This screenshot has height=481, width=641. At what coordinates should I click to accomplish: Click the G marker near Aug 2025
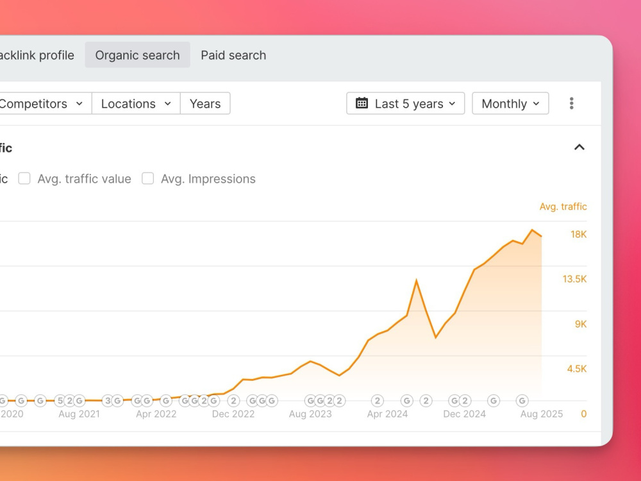[522, 400]
